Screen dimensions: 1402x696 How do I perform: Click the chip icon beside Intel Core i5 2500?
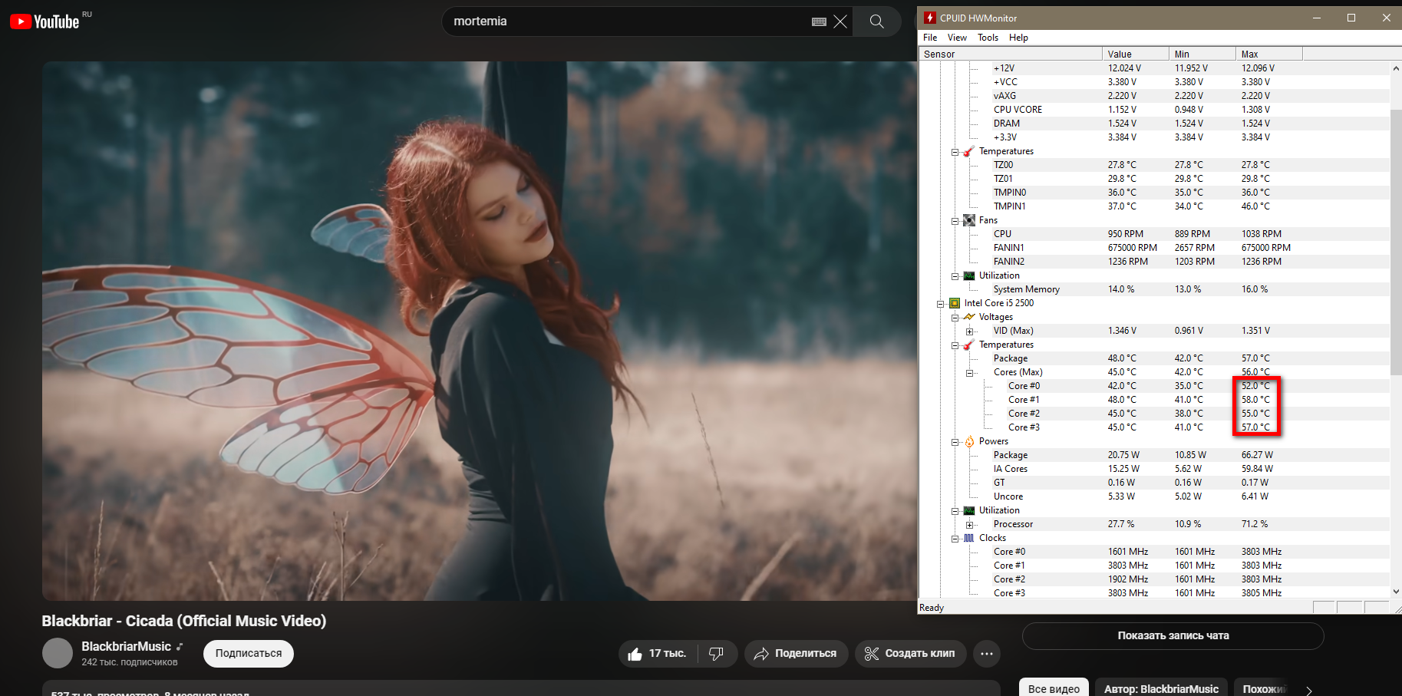[955, 303]
